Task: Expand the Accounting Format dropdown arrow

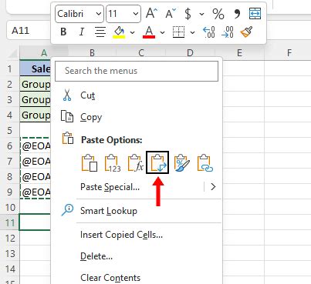Action: [201, 14]
